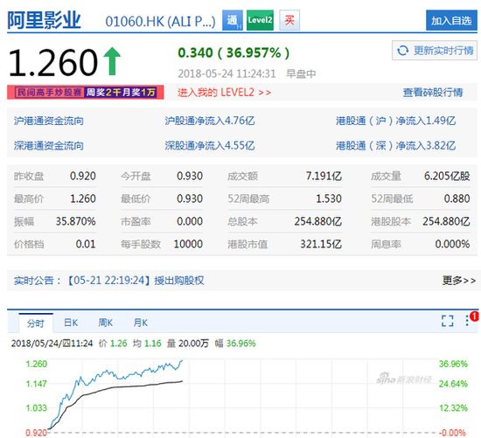481x438 pixels.
Task: Open the 民间高手炒股赛 promotional banner
Action: click(86, 93)
